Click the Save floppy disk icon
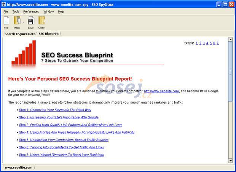 tap(31, 21)
